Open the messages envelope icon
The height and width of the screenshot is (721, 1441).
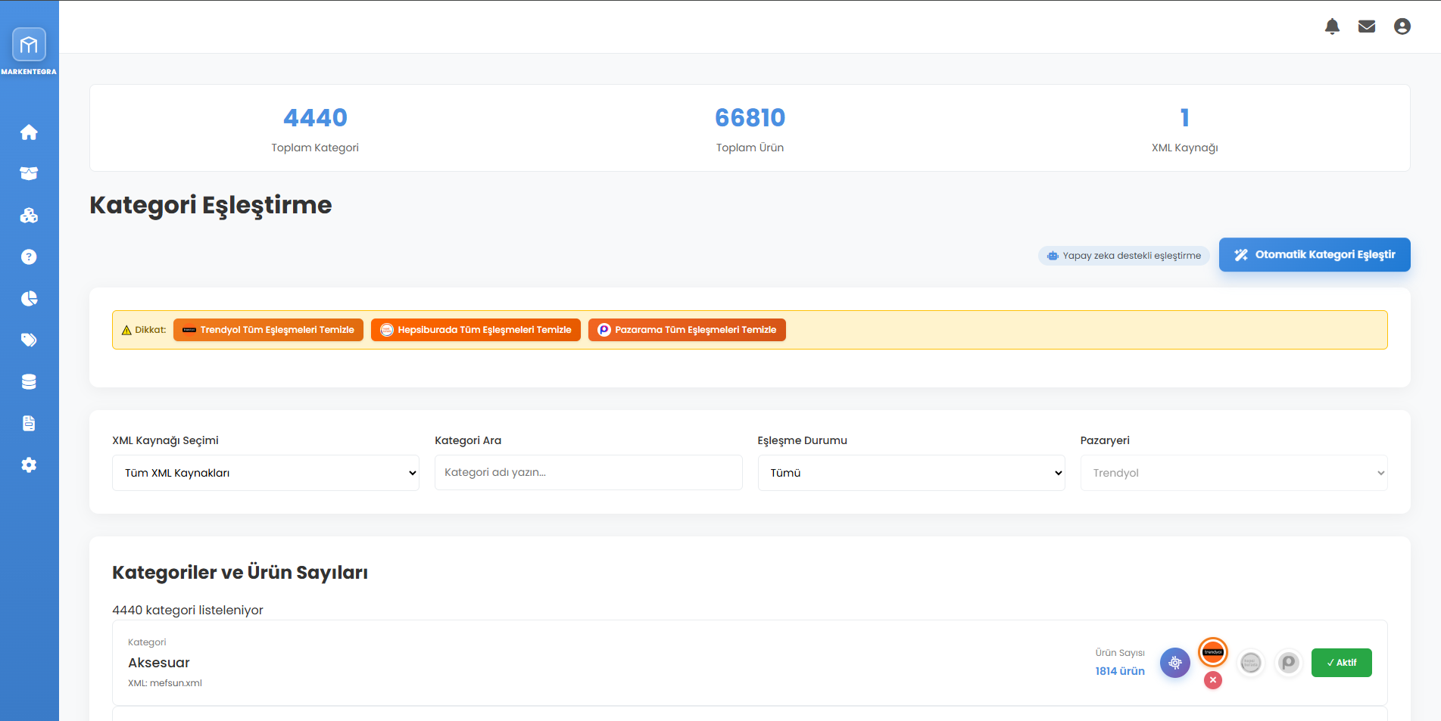pos(1366,26)
